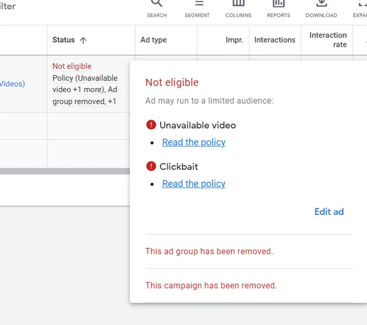Read the policy for Clickbait
Image resolution: width=367 pixels, height=325 pixels.
pyautogui.click(x=194, y=183)
